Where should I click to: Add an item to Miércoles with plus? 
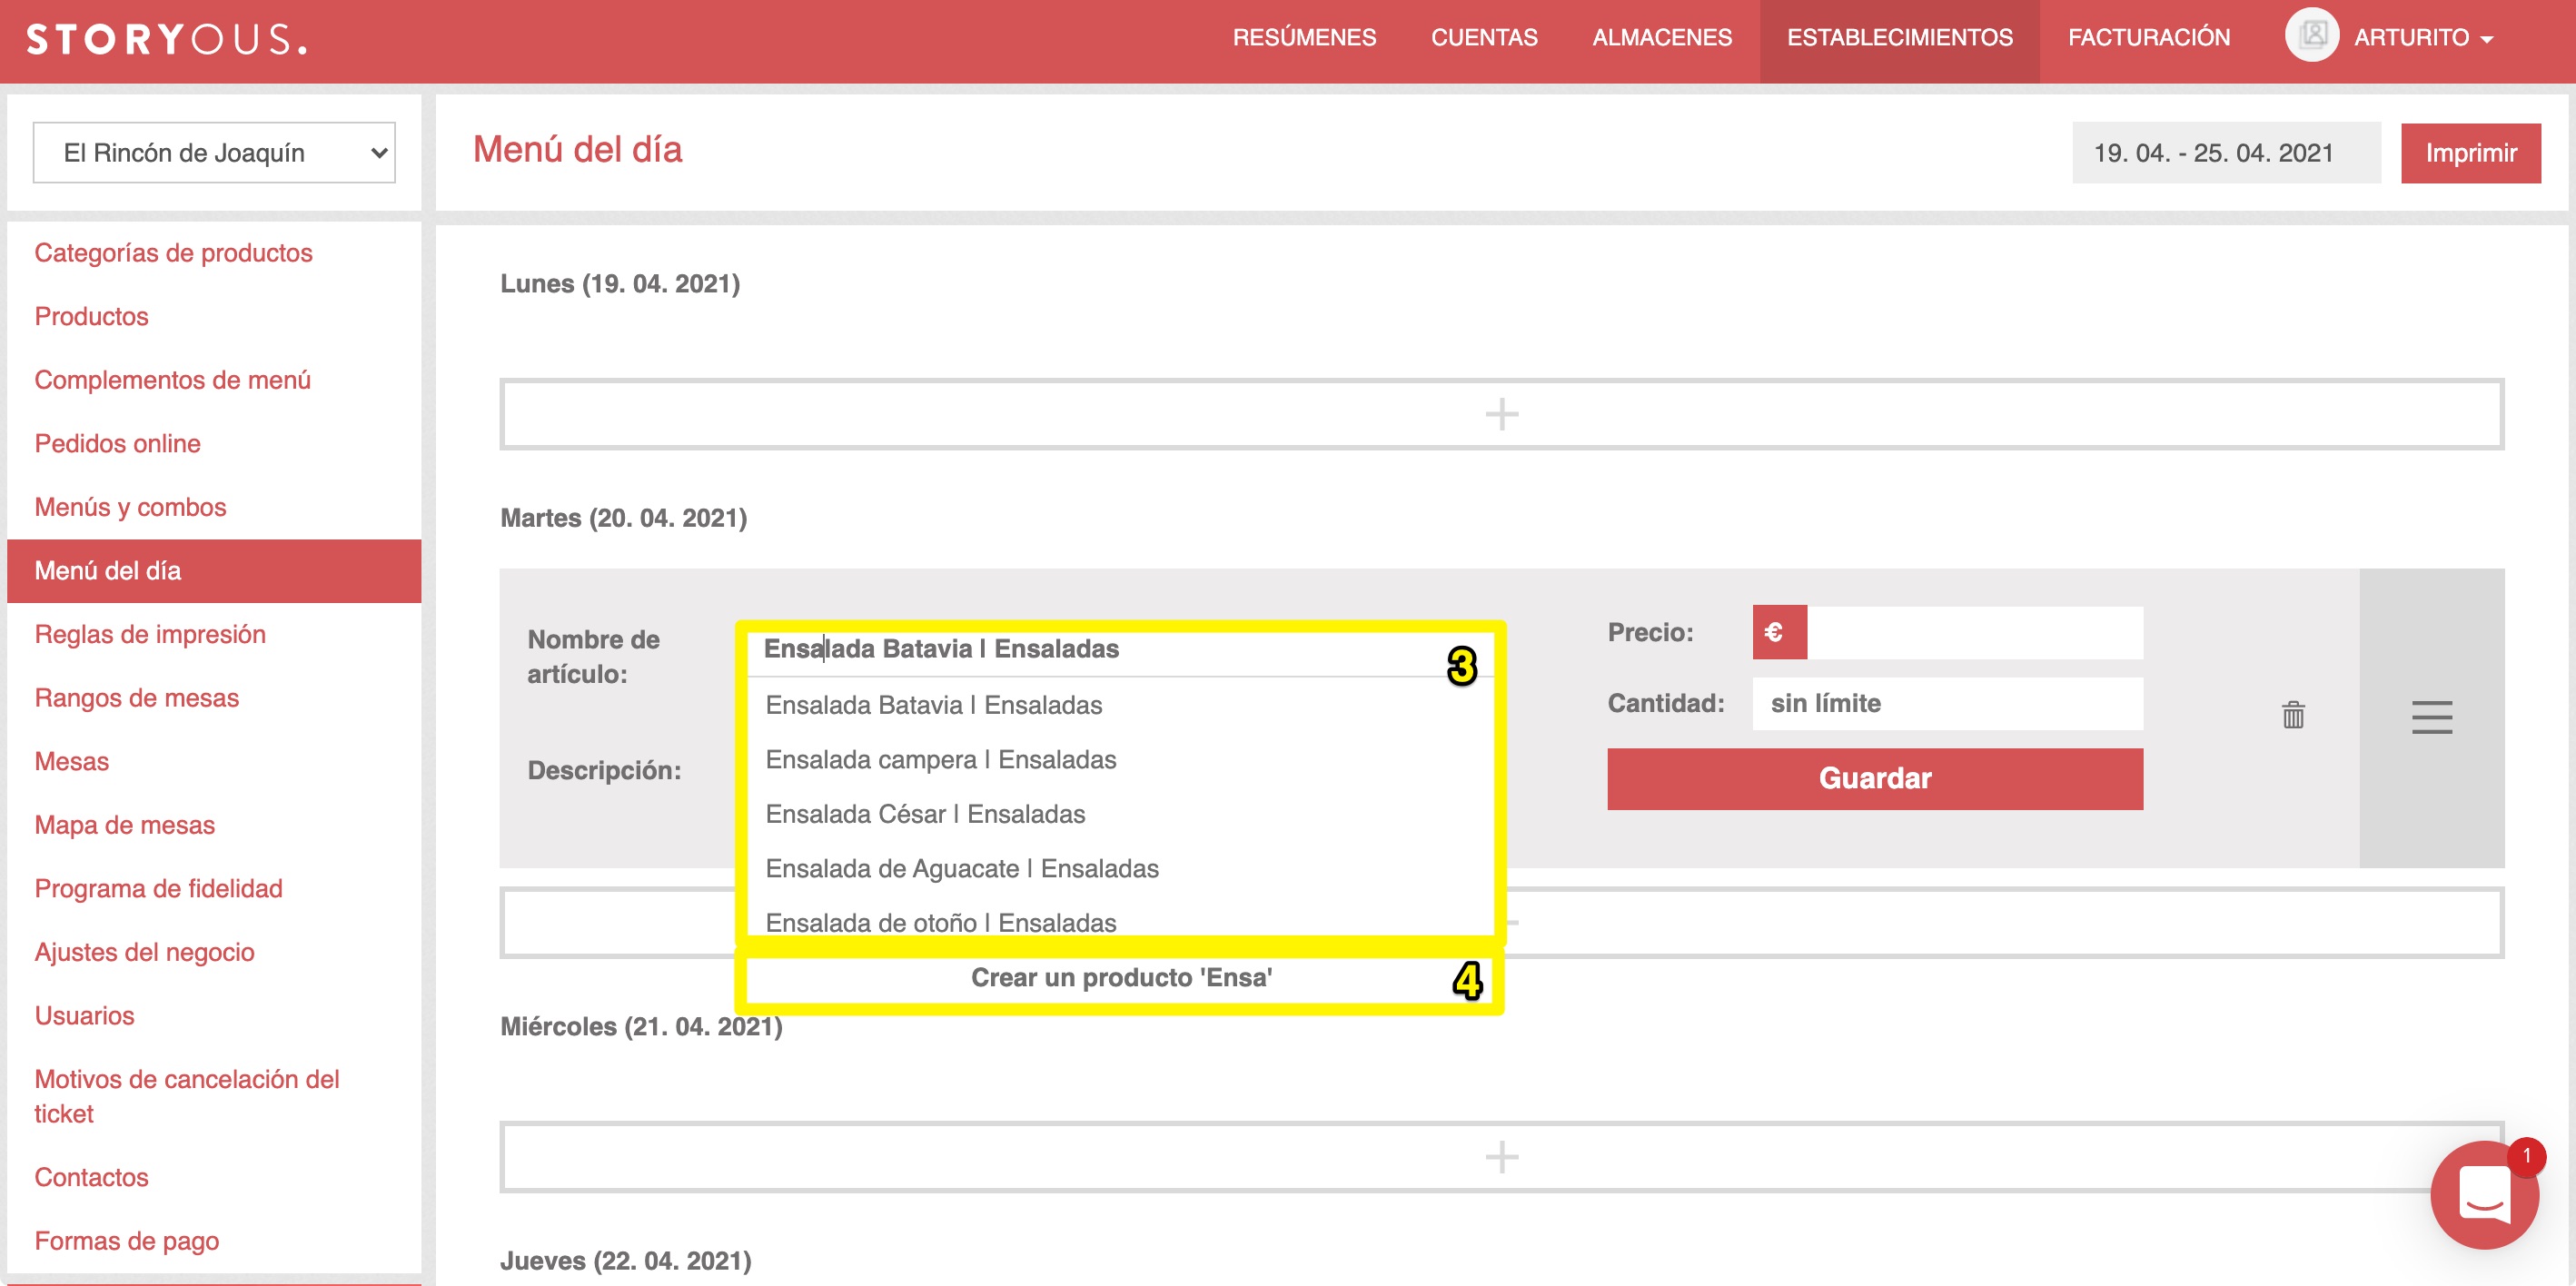(1501, 1157)
